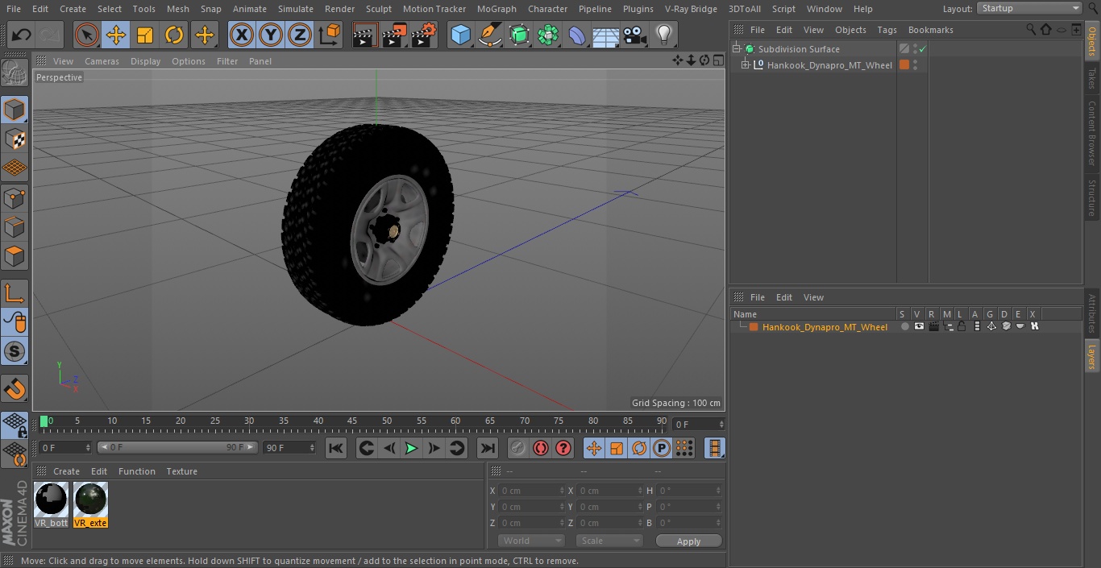
Task: Open the World coordinate dropdown
Action: (x=530, y=541)
